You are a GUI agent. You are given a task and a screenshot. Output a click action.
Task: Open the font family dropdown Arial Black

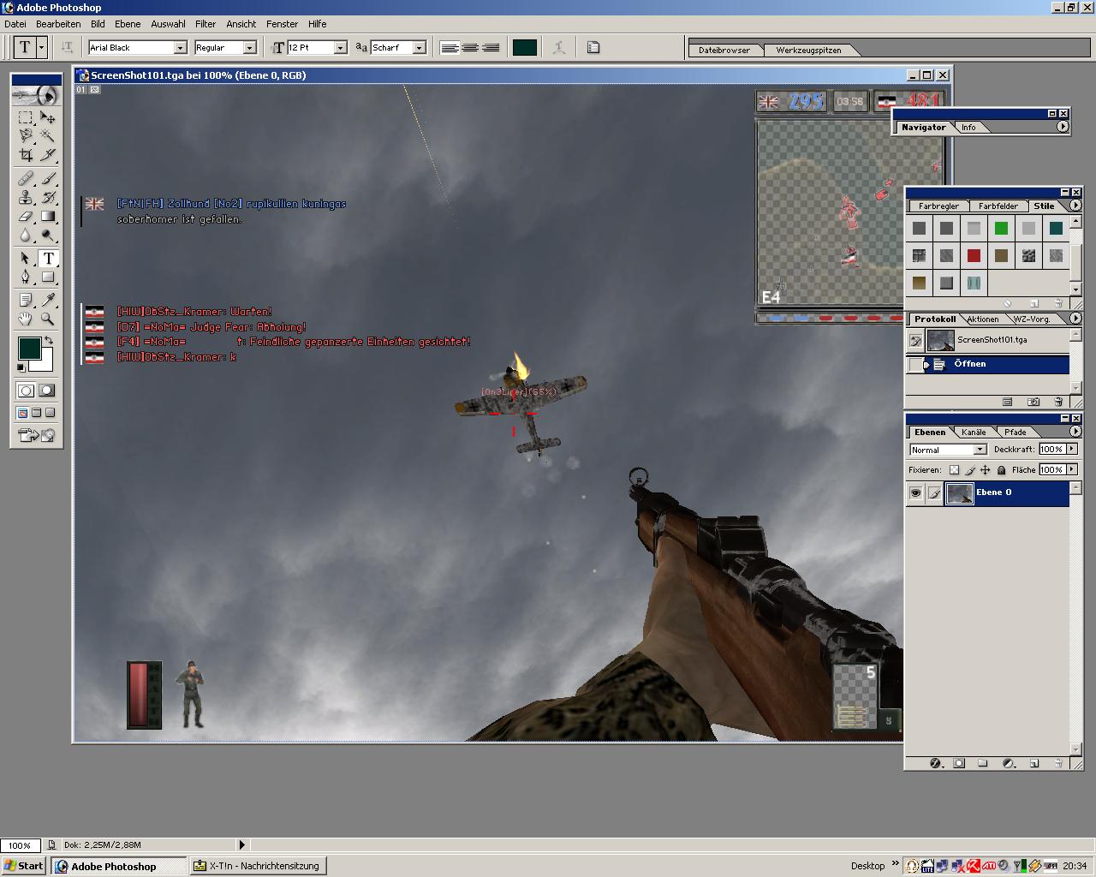coord(180,48)
